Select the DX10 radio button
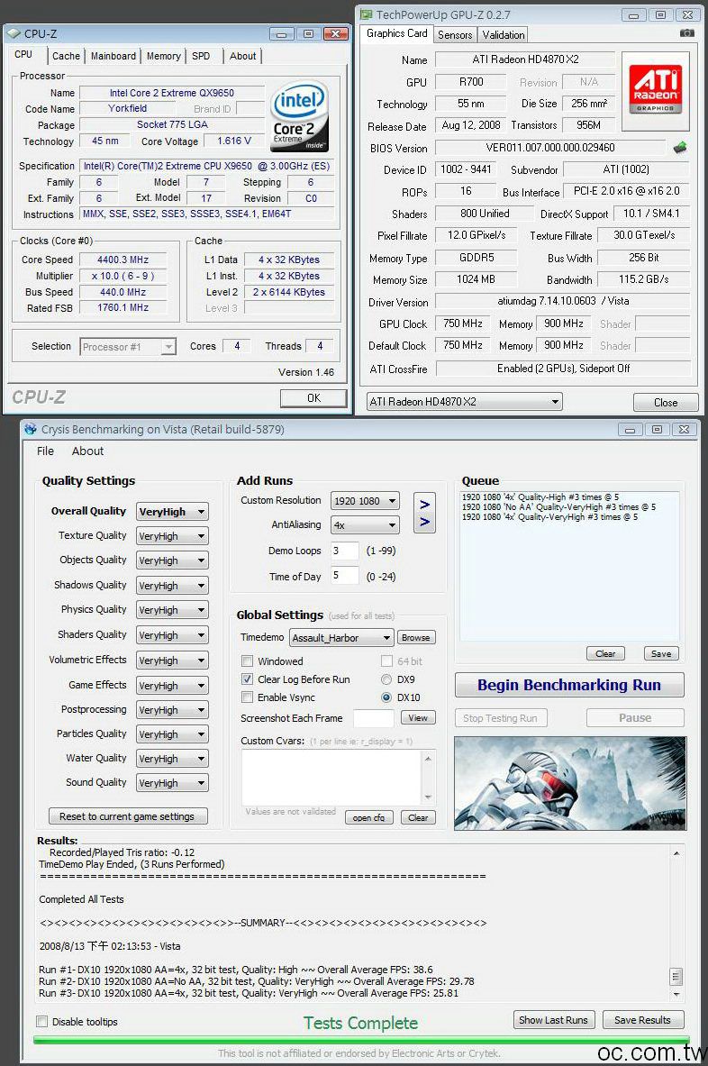The image size is (708, 1066). tap(386, 697)
